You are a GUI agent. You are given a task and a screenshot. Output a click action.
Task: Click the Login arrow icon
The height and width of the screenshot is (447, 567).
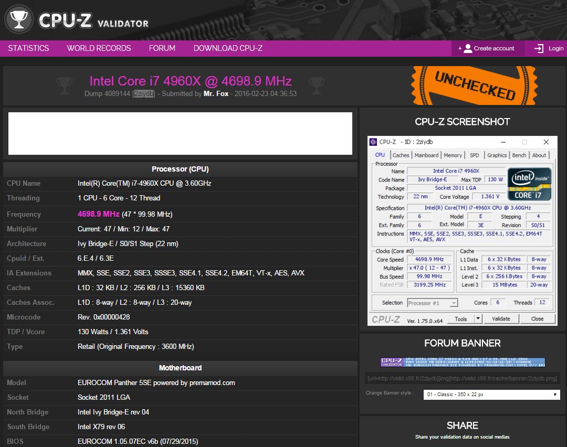pyautogui.click(x=539, y=48)
